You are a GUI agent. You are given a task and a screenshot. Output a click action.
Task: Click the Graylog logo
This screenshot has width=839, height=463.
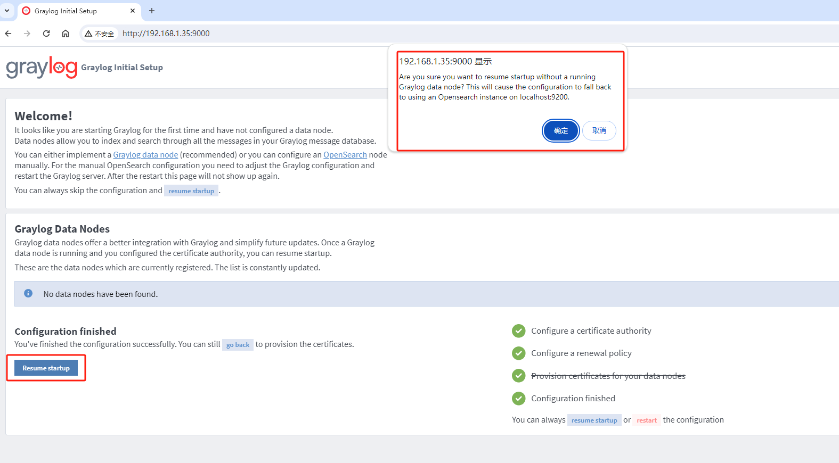tap(42, 68)
